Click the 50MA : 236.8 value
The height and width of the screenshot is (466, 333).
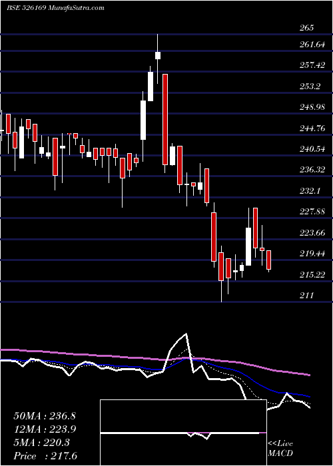coord(45,416)
